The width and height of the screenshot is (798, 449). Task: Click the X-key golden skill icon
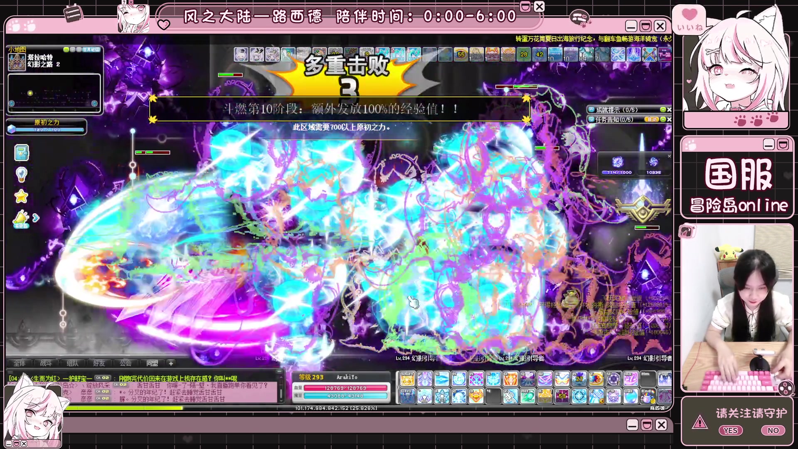pos(545,396)
